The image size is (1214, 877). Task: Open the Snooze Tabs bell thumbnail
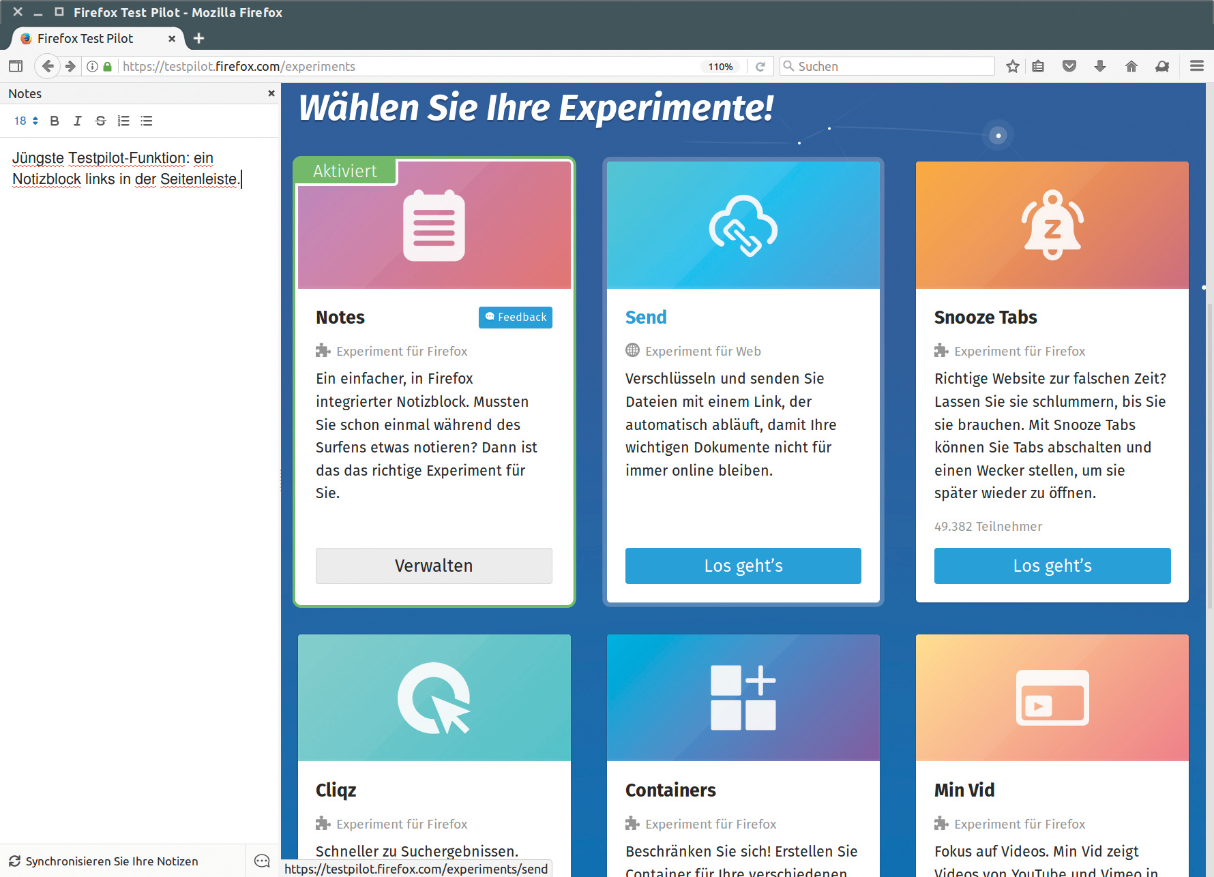[x=1052, y=226]
